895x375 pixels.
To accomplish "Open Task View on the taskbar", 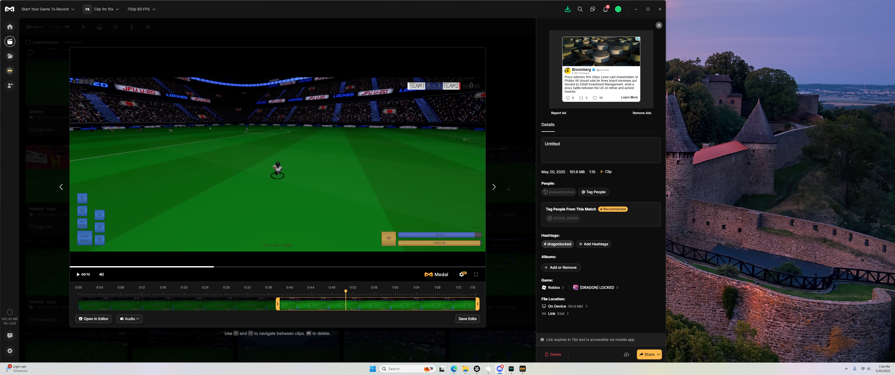I will click(x=442, y=369).
